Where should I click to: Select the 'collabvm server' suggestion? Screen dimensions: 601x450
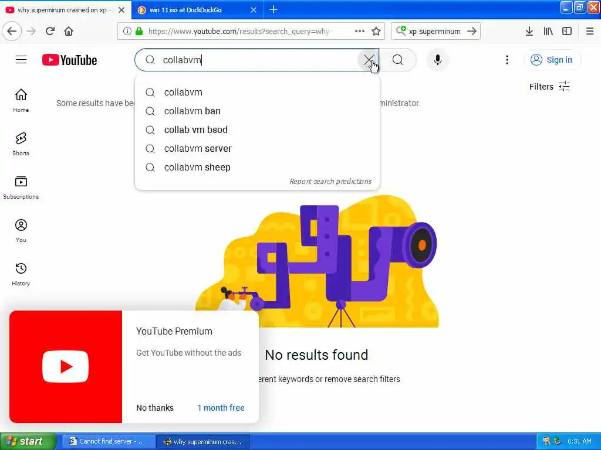[x=257, y=148]
